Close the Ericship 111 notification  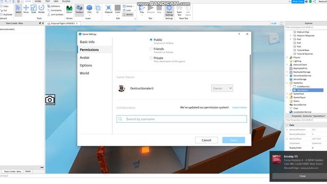pyautogui.click(x=302, y=176)
